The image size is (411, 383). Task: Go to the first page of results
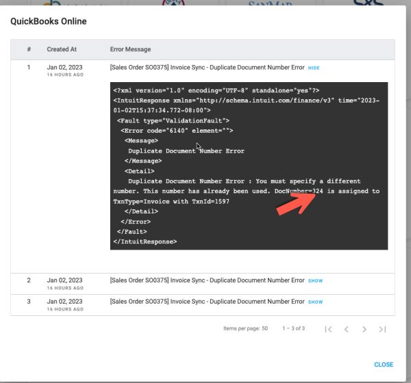click(x=328, y=329)
